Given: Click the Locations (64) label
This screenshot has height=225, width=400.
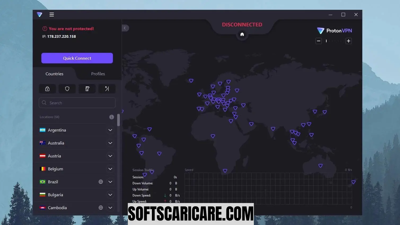Looking at the screenshot, I should click(x=50, y=117).
